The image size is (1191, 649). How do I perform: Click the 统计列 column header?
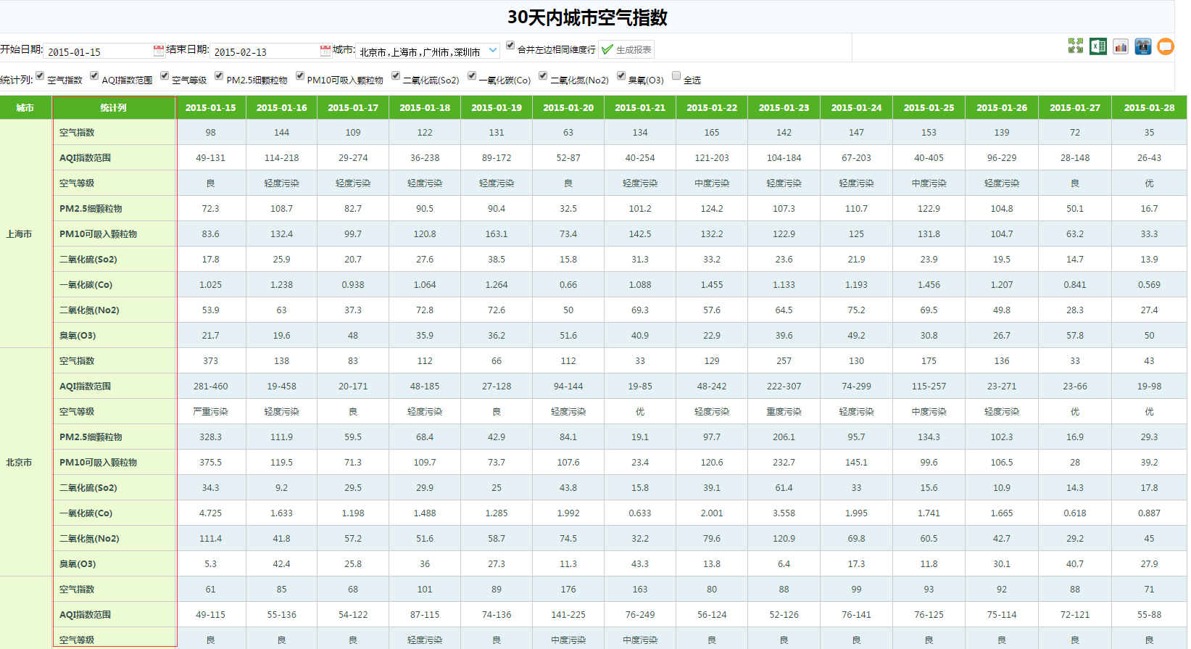click(x=113, y=107)
